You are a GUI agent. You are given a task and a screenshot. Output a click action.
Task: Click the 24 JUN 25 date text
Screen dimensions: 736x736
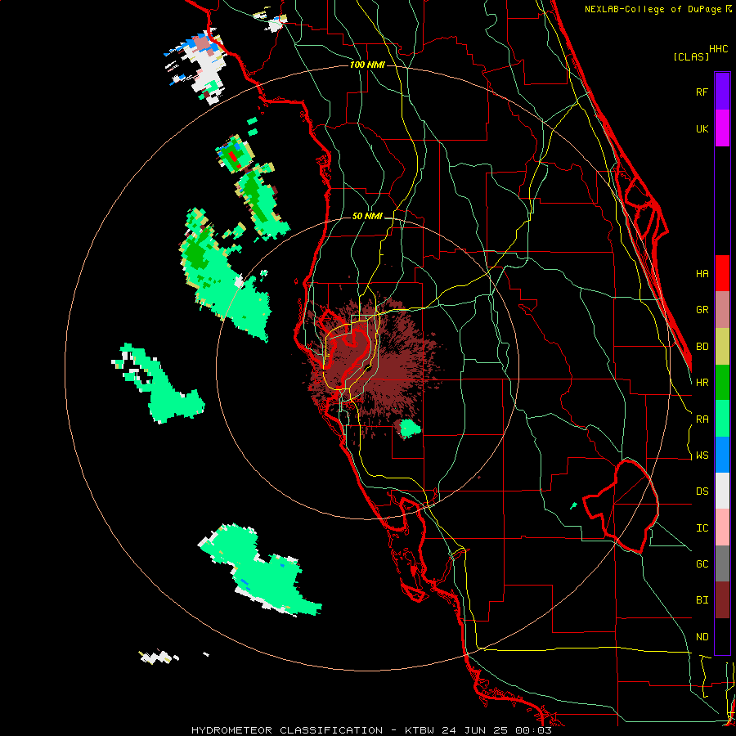click(x=475, y=730)
